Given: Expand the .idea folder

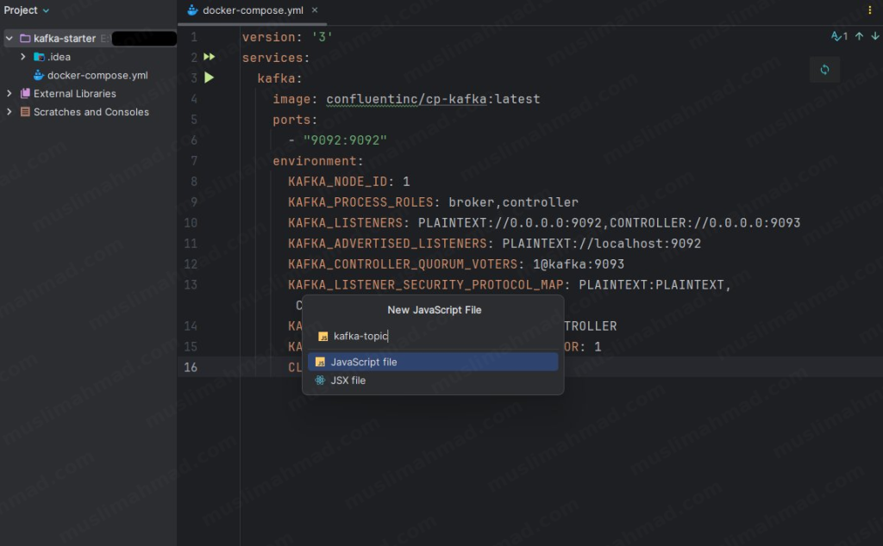Looking at the screenshot, I should pos(22,57).
